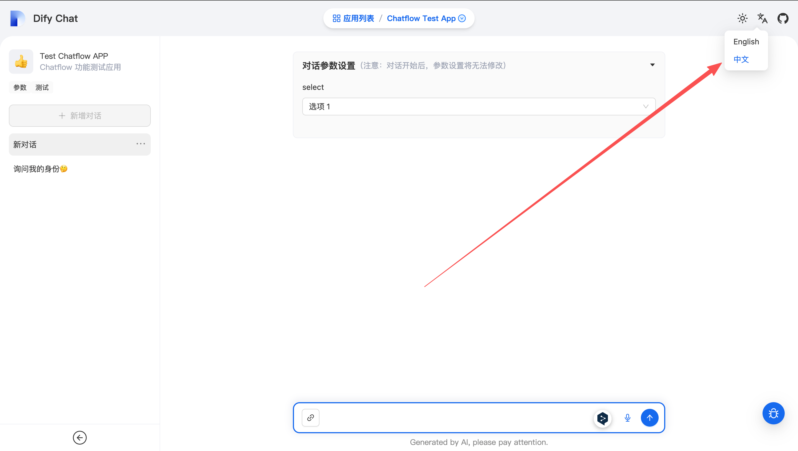The height and width of the screenshot is (451, 798).
Task: Click the 新增对话 button
Action: pyautogui.click(x=80, y=115)
